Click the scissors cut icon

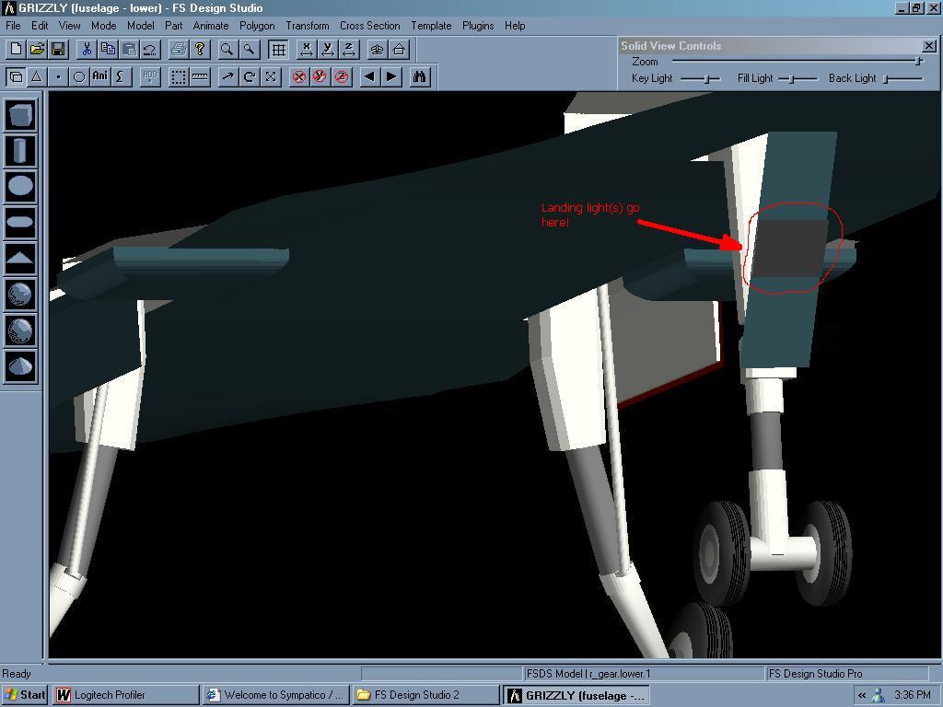(x=87, y=49)
